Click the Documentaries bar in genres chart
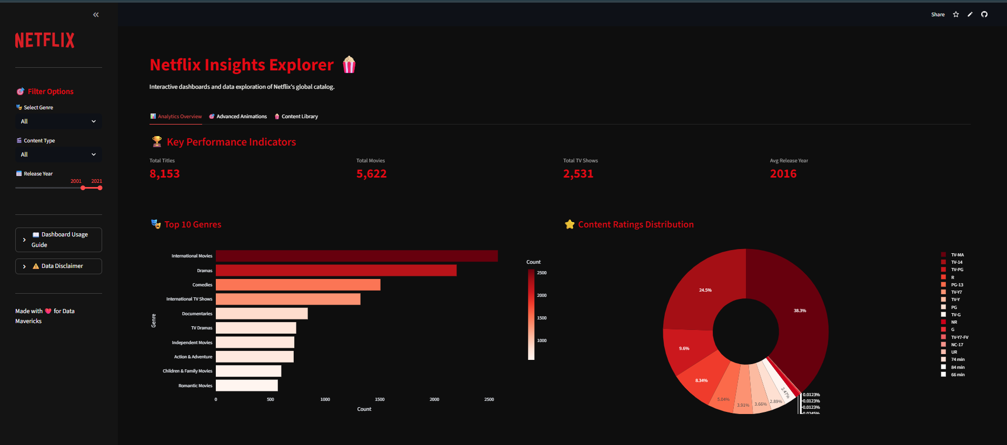This screenshot has height=445, width=1007. click(262, 314)
